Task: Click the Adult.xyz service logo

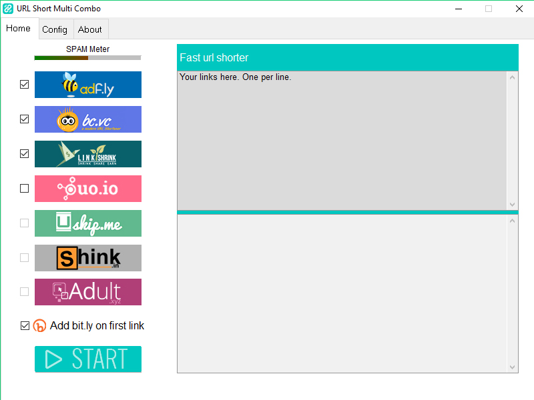Action: pyautogui.click(x=88, y=292)
